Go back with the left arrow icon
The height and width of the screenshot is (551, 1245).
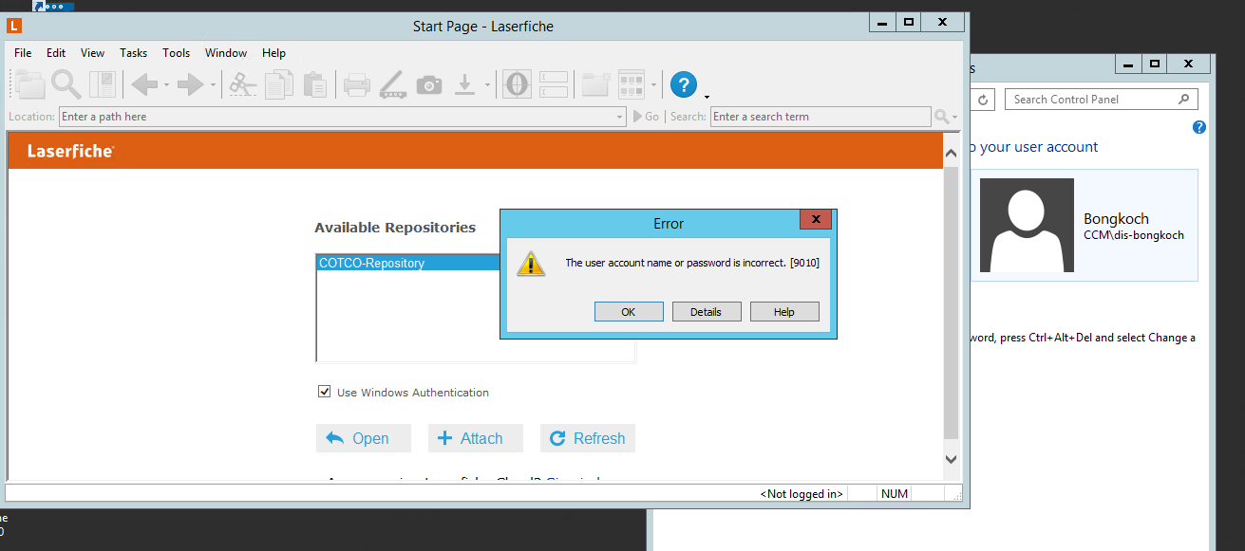(144, 84)
